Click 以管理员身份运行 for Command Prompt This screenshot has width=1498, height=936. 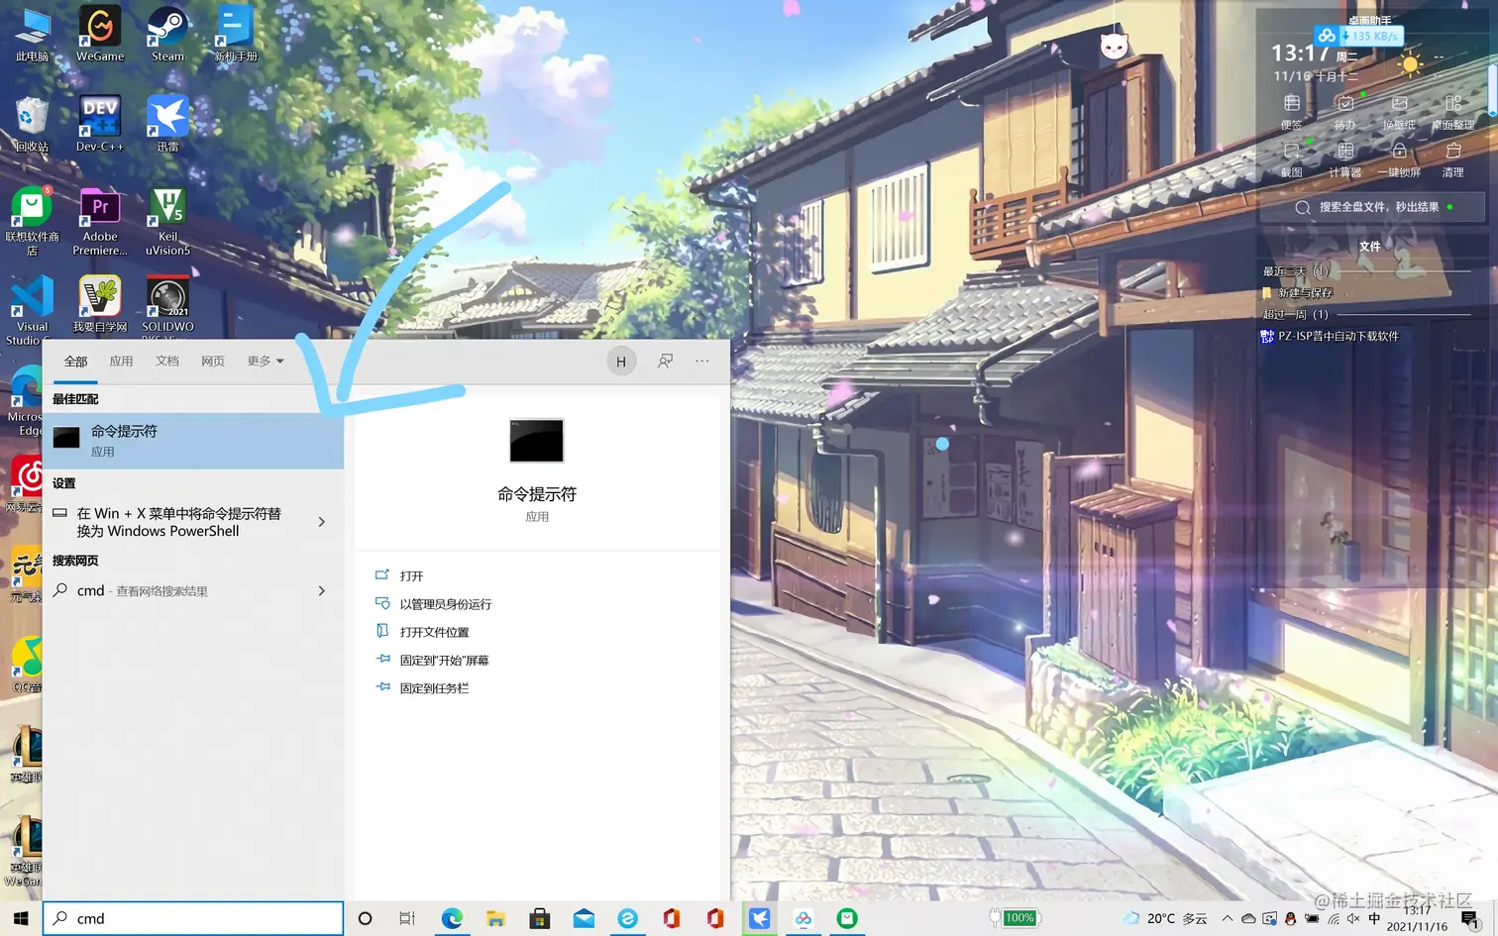(434, 604)
